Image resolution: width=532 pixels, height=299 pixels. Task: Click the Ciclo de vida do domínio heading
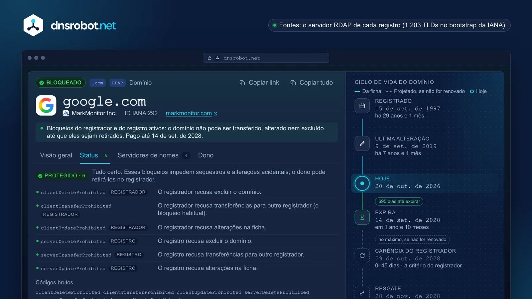pos(394,82)
